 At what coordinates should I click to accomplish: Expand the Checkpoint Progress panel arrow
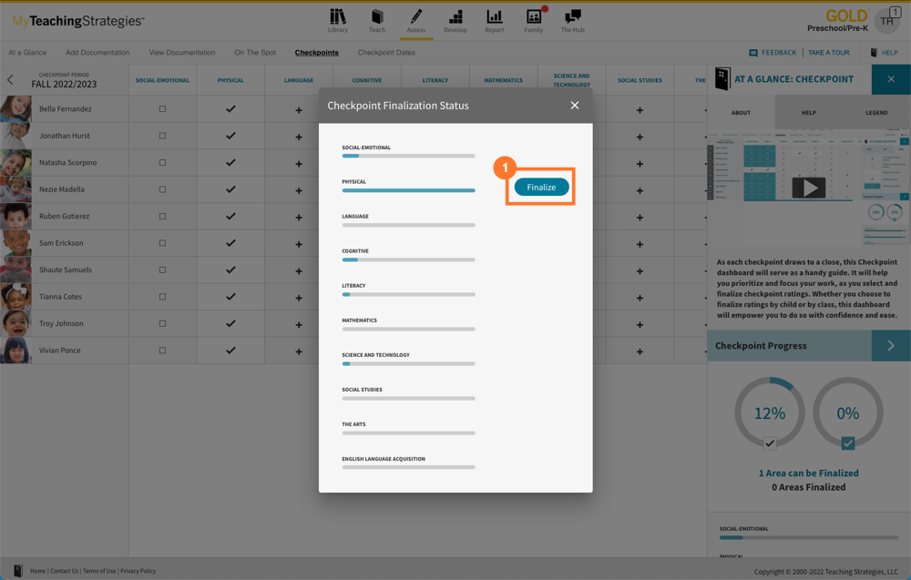coord(891,346)
